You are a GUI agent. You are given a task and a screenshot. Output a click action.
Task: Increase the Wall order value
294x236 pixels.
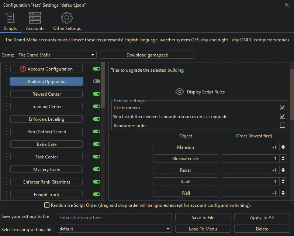tap(283, 191)
